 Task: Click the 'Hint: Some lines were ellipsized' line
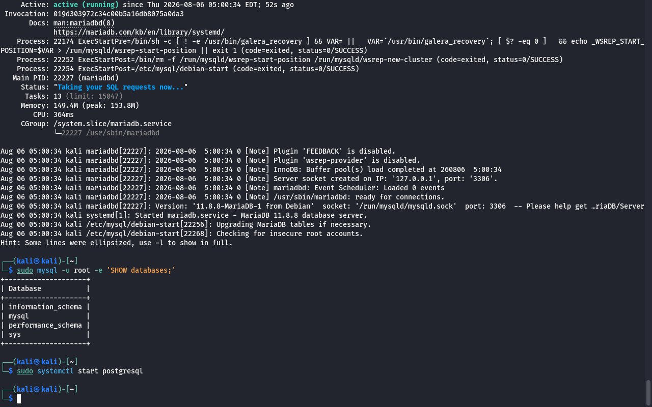coord(117,243)
